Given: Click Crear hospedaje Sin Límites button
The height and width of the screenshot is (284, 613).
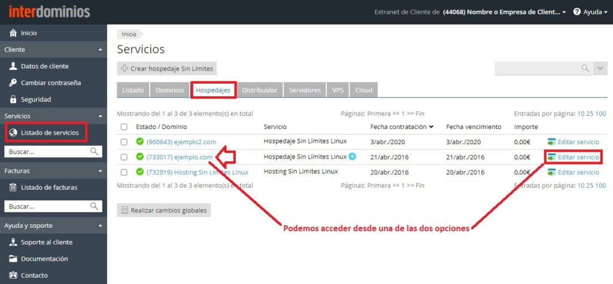Looking at the screenshot, I should tap(166, 68).
